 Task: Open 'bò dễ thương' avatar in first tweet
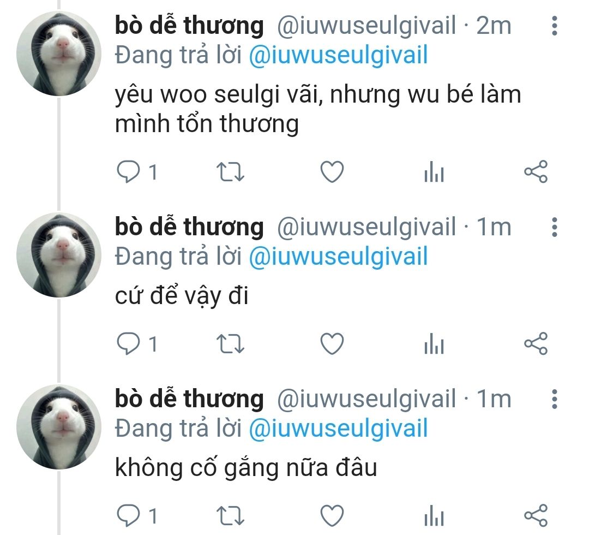(x=59, y=53)
